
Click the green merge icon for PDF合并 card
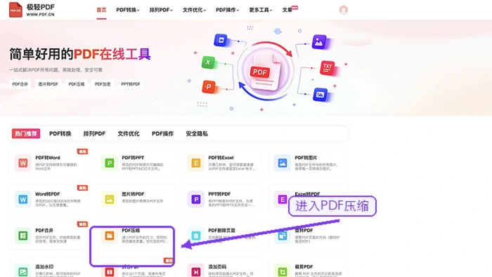coord(23,236)
